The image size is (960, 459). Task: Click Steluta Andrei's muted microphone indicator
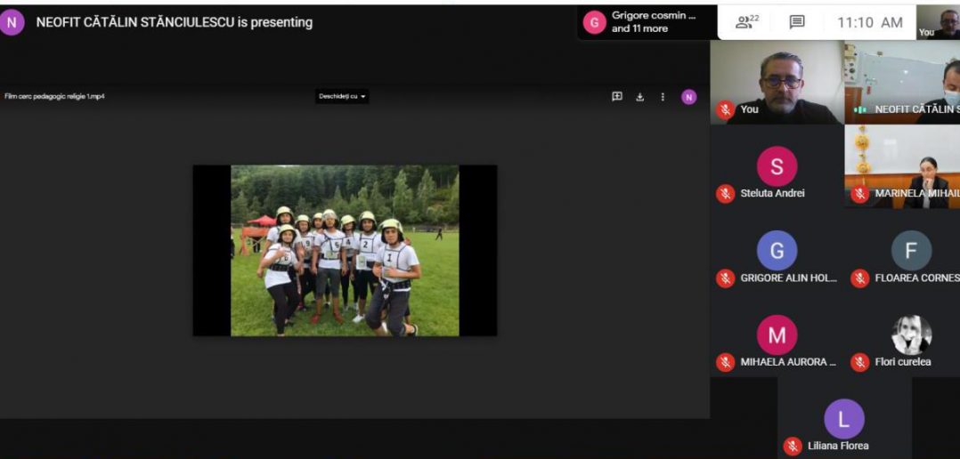[726, 193]
